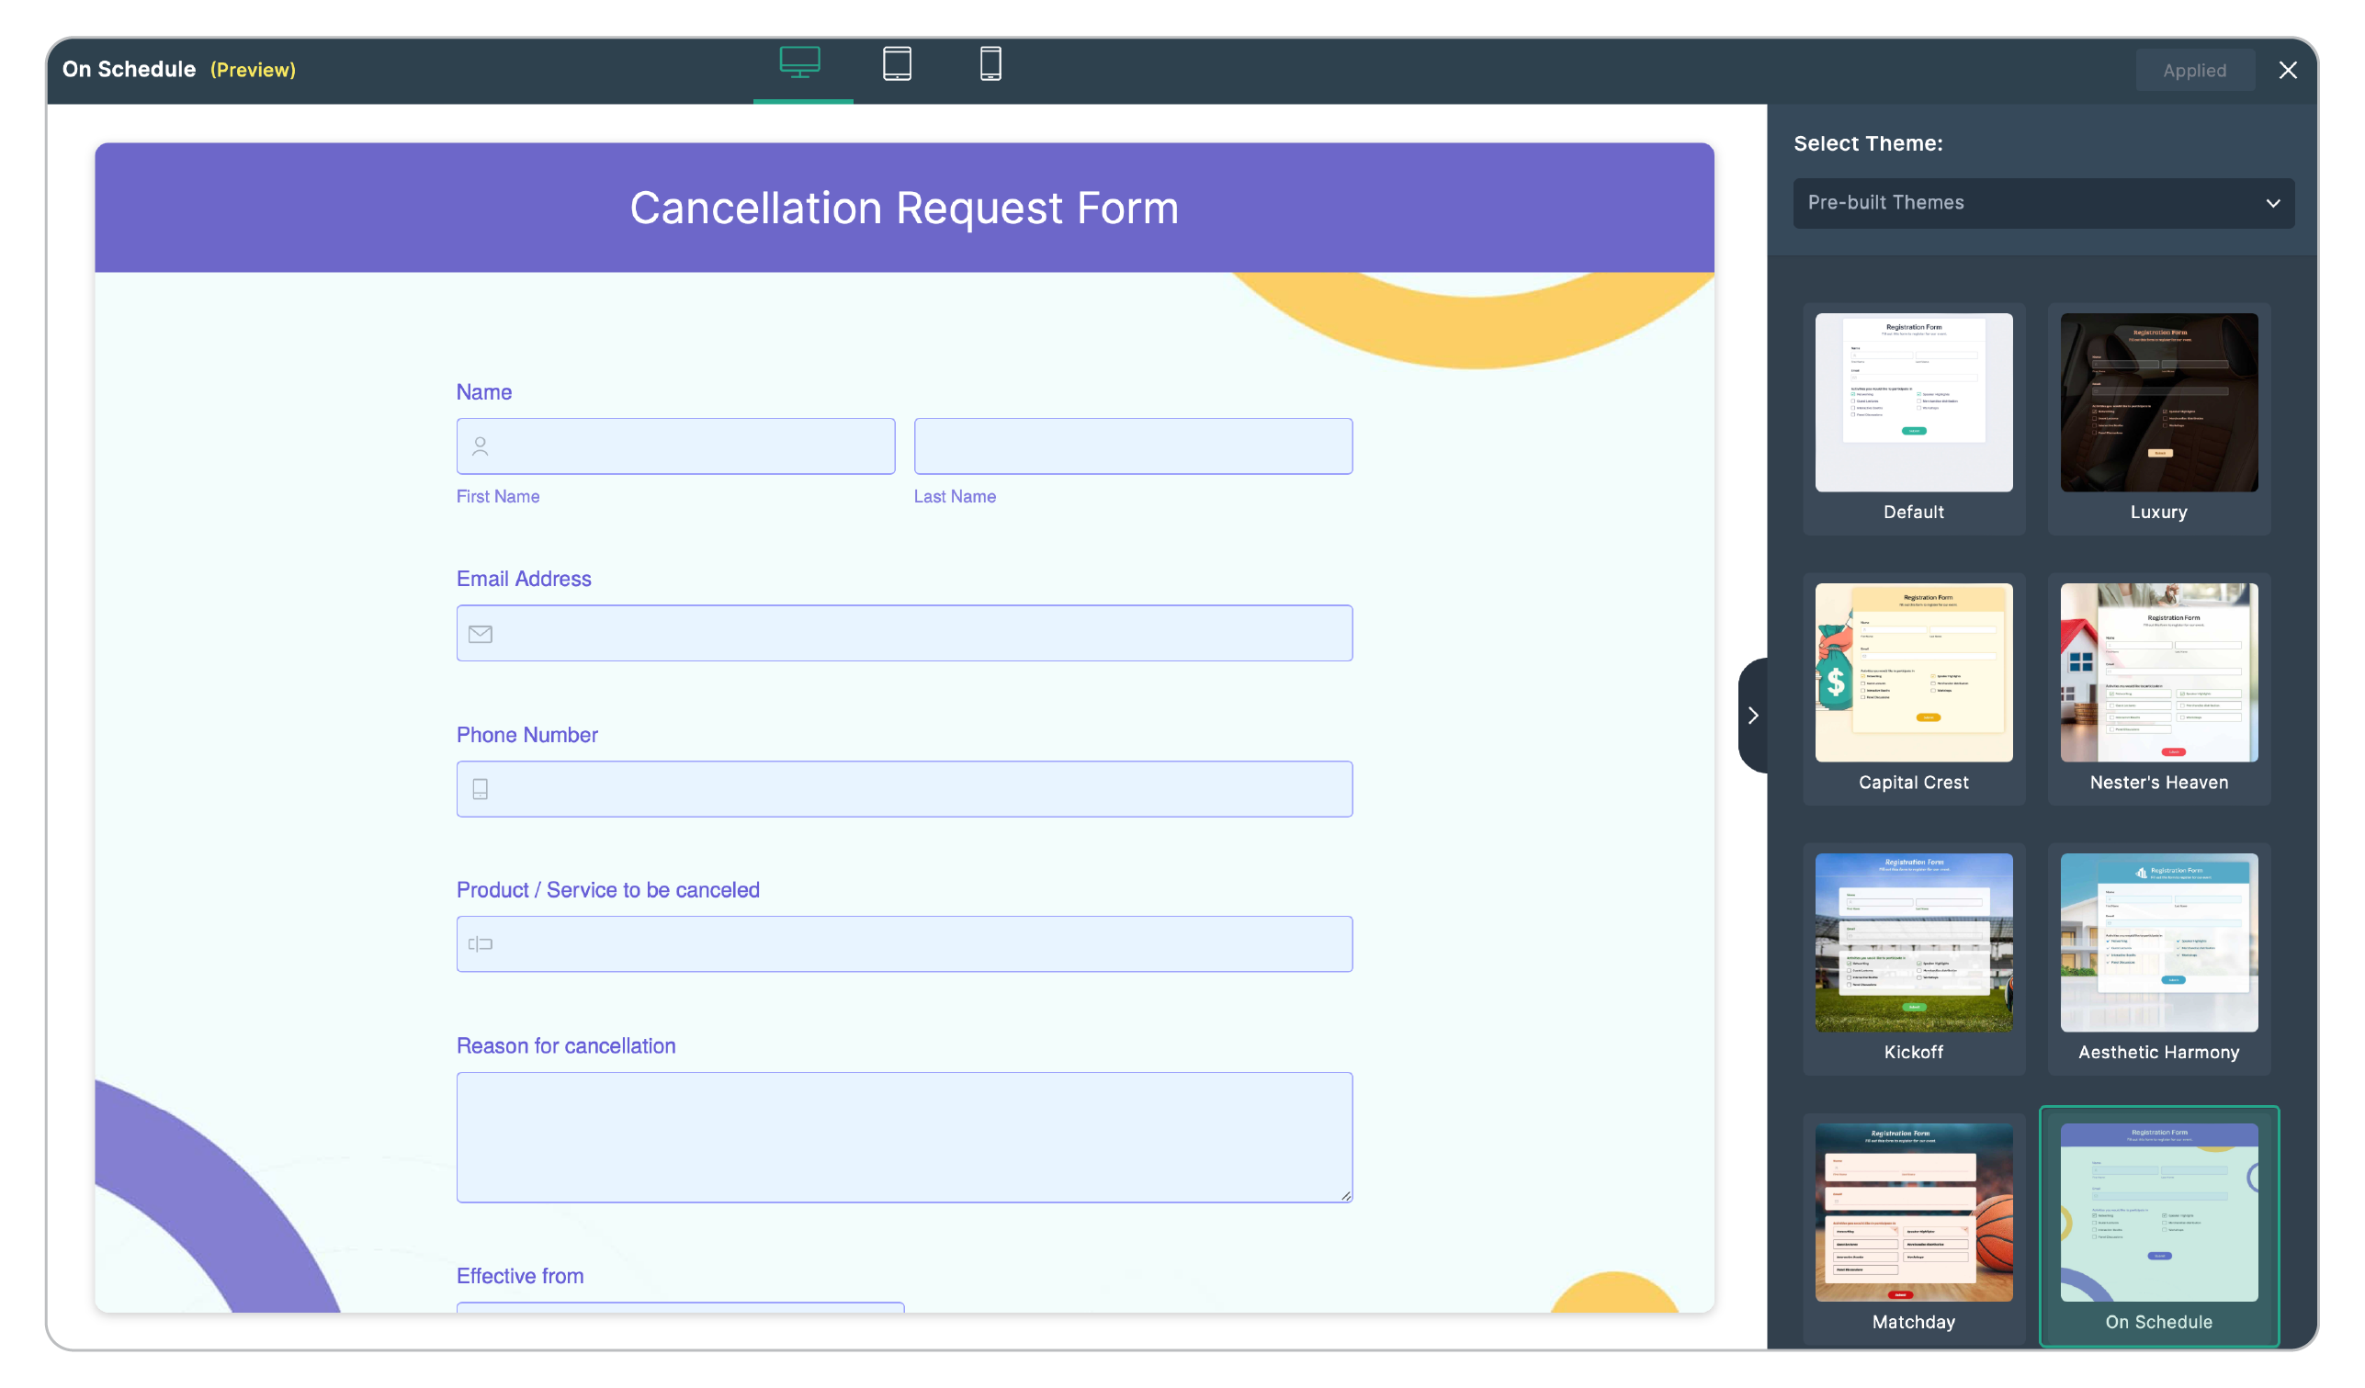Focus the Email Address field
The height and width of the screenshot is (1388, 2365).
904,634
